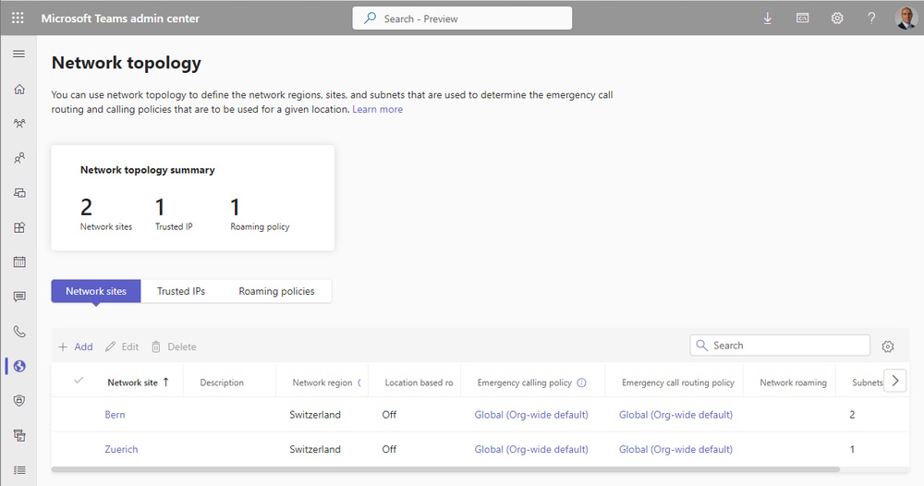The width and height of the screenshot is (924, 486).
Task: Open Users section in the sidebar
Action: click(19, 158)
